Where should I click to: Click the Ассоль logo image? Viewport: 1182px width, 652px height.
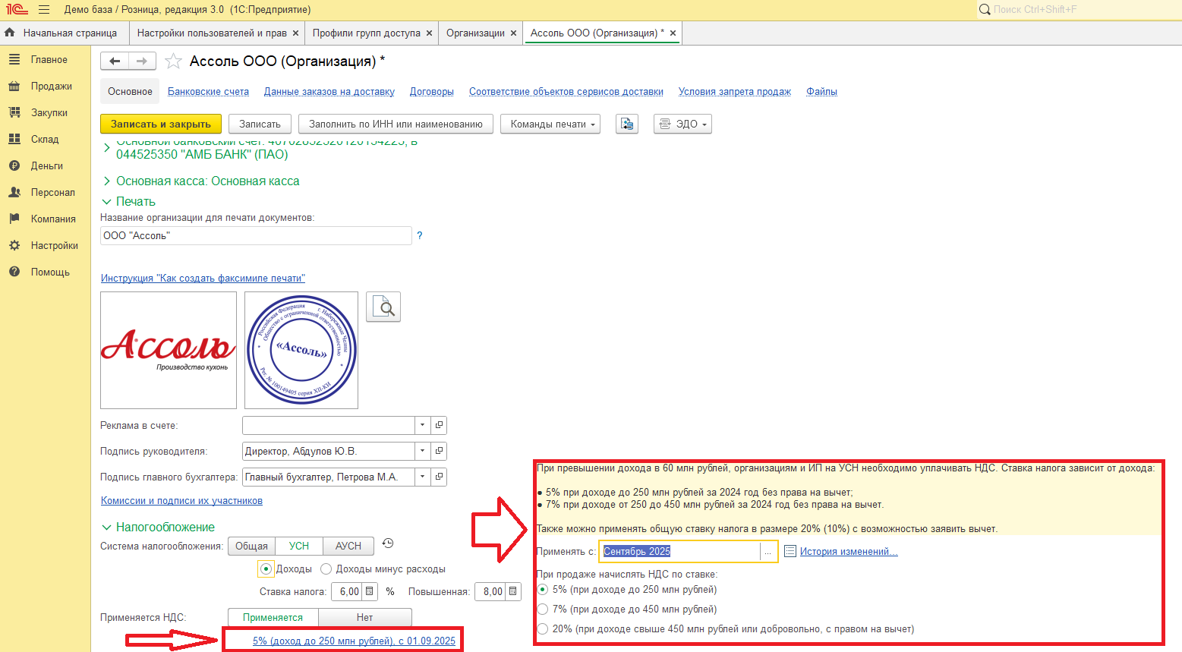pos(169,350)
